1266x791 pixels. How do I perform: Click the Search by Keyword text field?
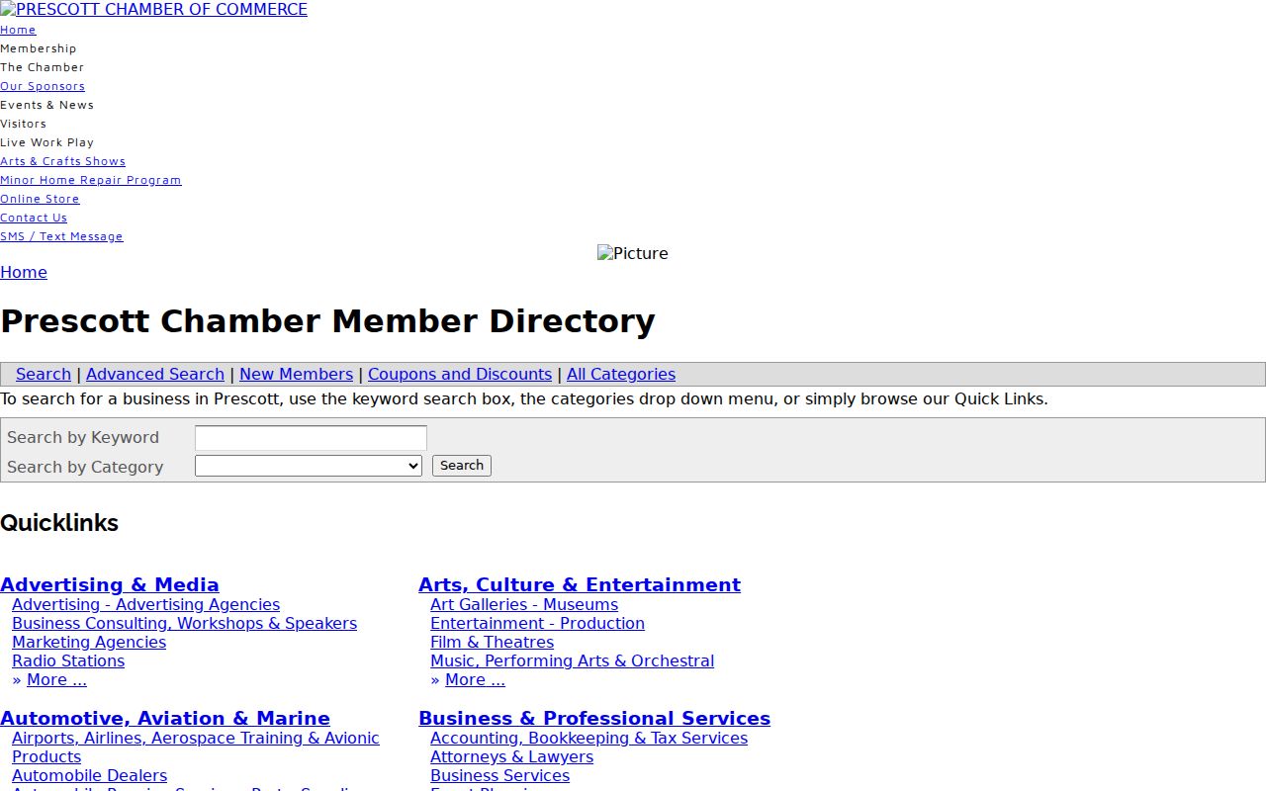(311, 438)
